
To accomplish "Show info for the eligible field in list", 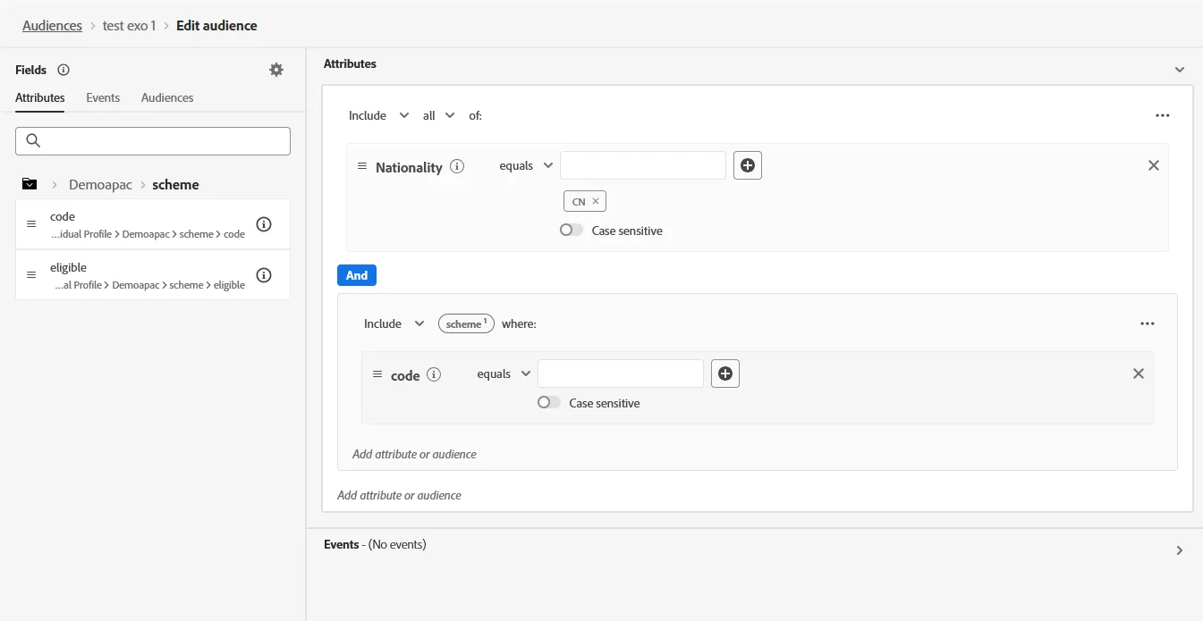I will tap(264, 275).
